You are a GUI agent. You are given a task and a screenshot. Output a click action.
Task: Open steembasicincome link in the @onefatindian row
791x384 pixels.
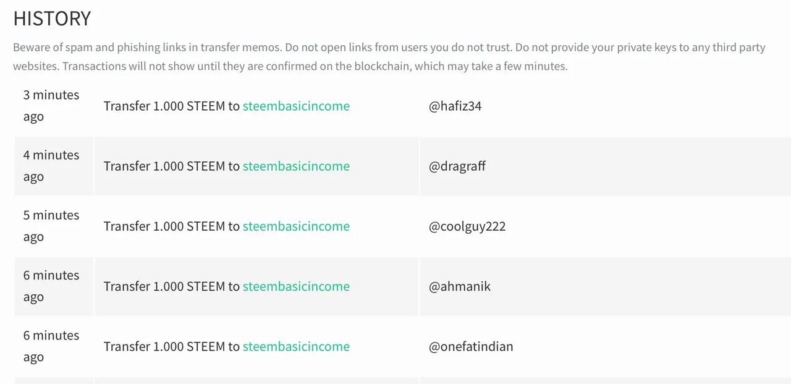[x=296, y=346]
